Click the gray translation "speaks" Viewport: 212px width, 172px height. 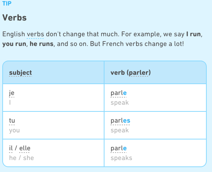click(x=121, y=158)
